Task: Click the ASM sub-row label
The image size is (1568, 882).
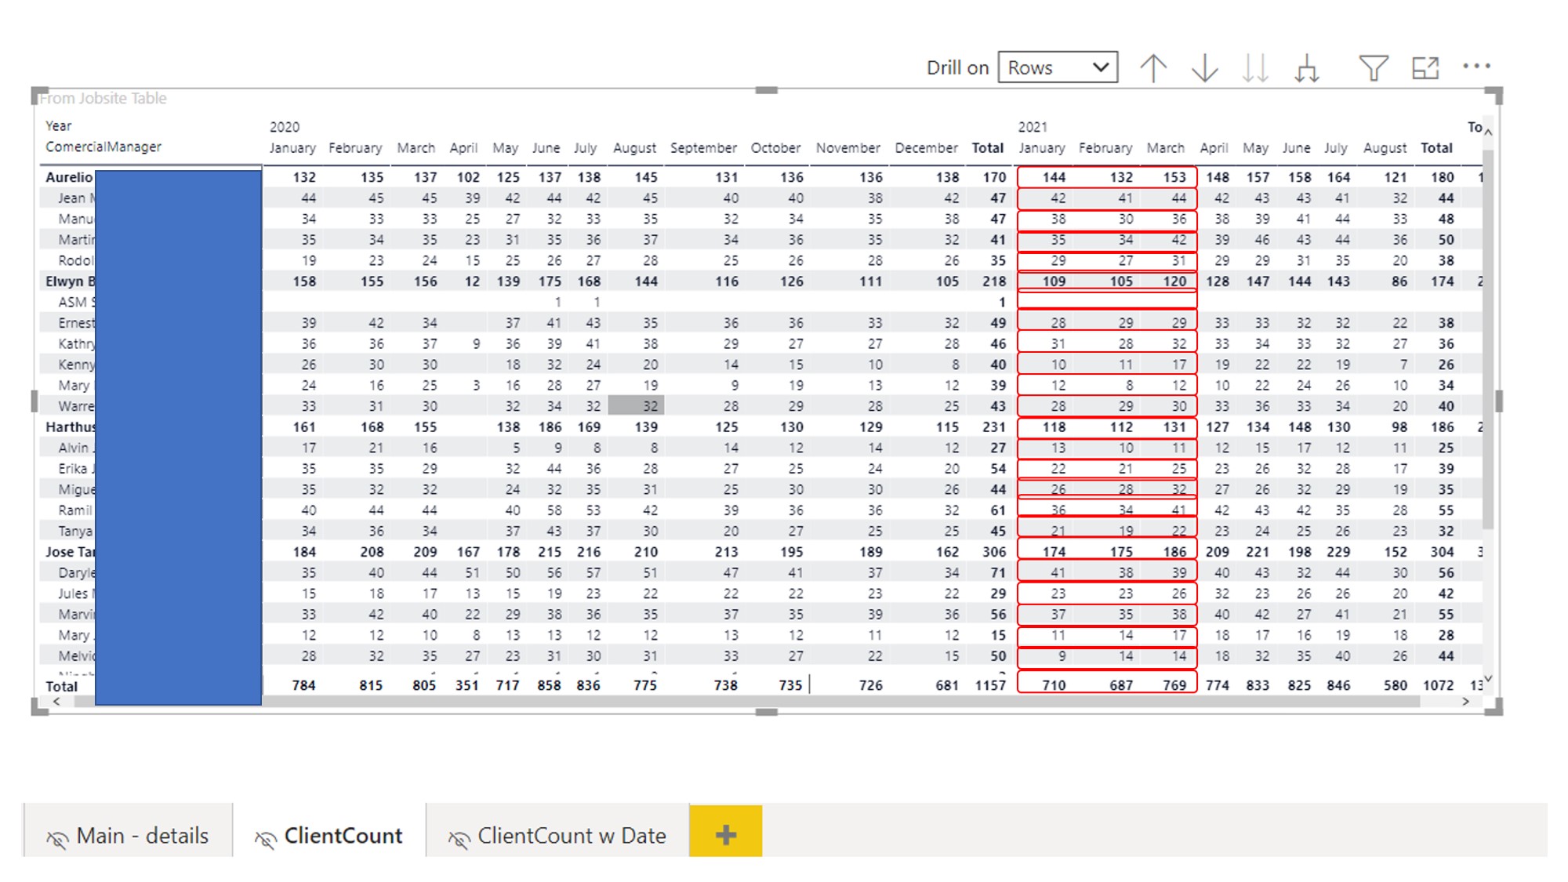Action: (76, 303)
